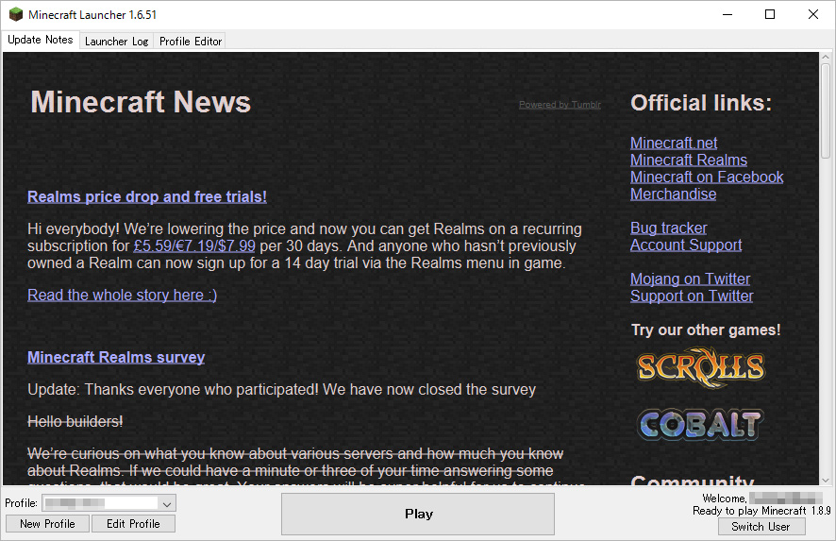Visit Minecraft on Facebook link
The image size is (836, 541).
(707, 178)
